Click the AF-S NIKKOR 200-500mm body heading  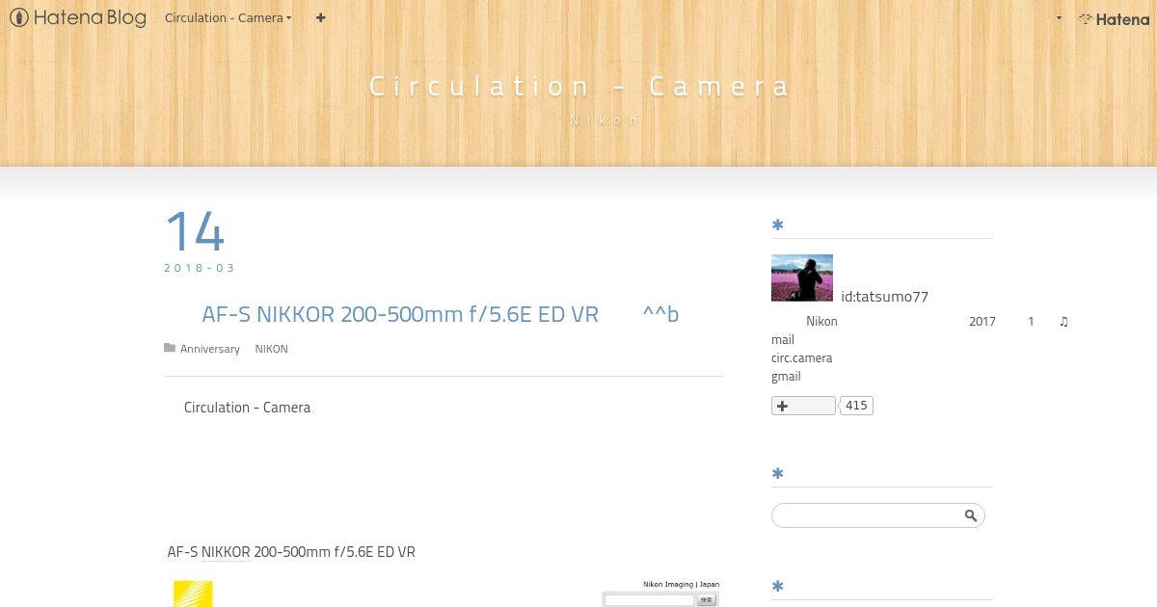pyautogui.click(x=291, y=552)
